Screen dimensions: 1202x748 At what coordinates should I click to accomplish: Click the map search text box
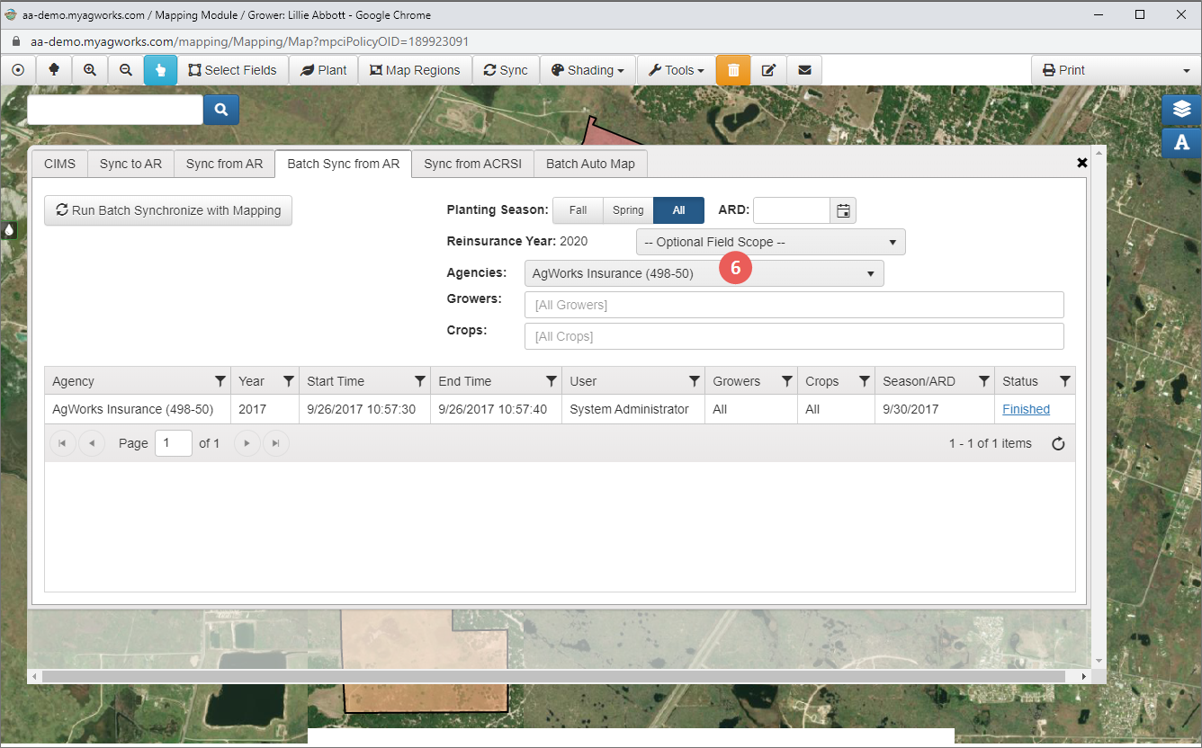pyautogui.click(x=115, y=110)
